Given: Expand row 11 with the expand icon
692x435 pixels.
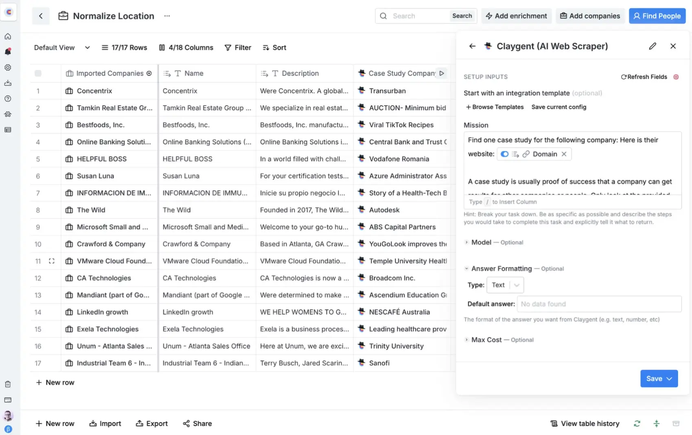Looking at the screenshot, I should pos(52,261).
